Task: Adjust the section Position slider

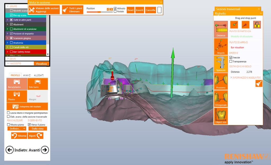Action: click(100, 12)
